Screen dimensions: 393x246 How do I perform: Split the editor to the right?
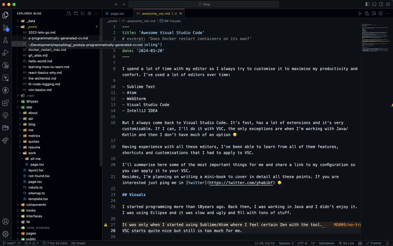[x=380, y=14]
